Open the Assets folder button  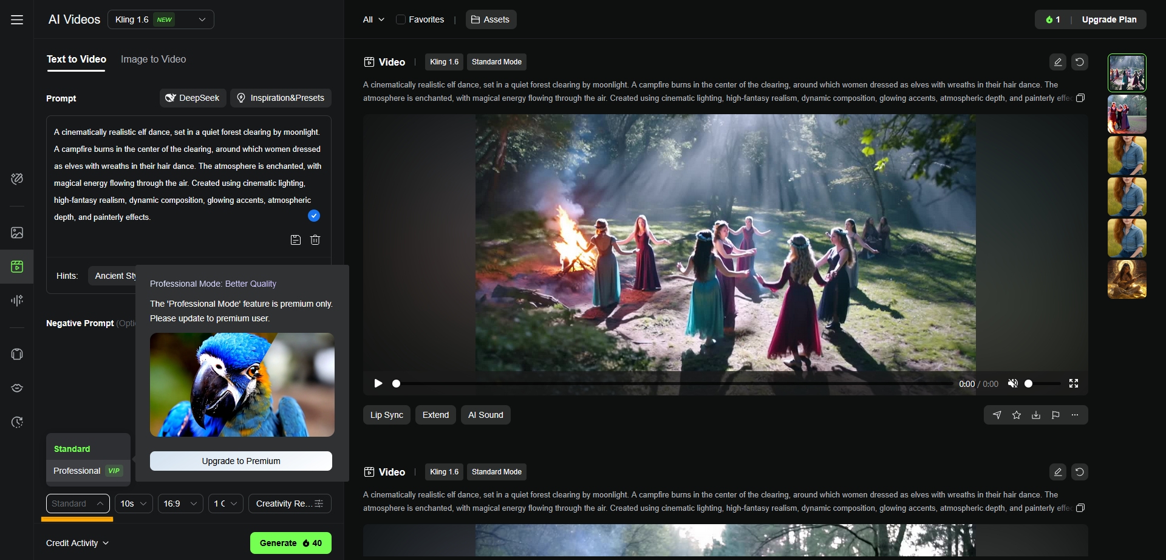[x=491, y=19]
